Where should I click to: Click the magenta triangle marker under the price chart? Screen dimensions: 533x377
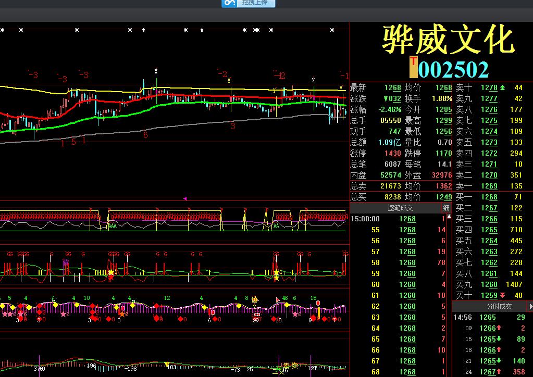tap(185, 198)
